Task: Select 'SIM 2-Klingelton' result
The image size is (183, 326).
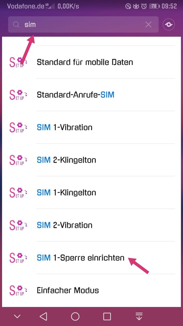Action: [91, 160]
